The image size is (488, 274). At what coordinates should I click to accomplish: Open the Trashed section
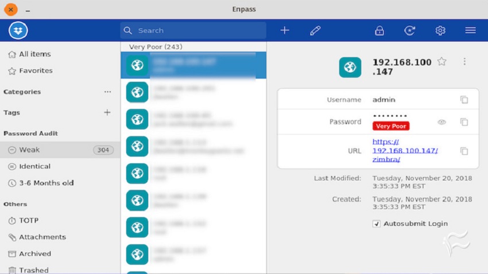(60, 269)
